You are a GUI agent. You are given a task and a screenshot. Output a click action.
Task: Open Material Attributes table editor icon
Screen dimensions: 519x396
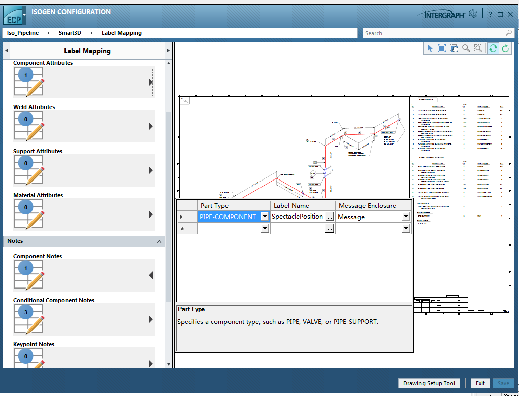pos(29,214)
